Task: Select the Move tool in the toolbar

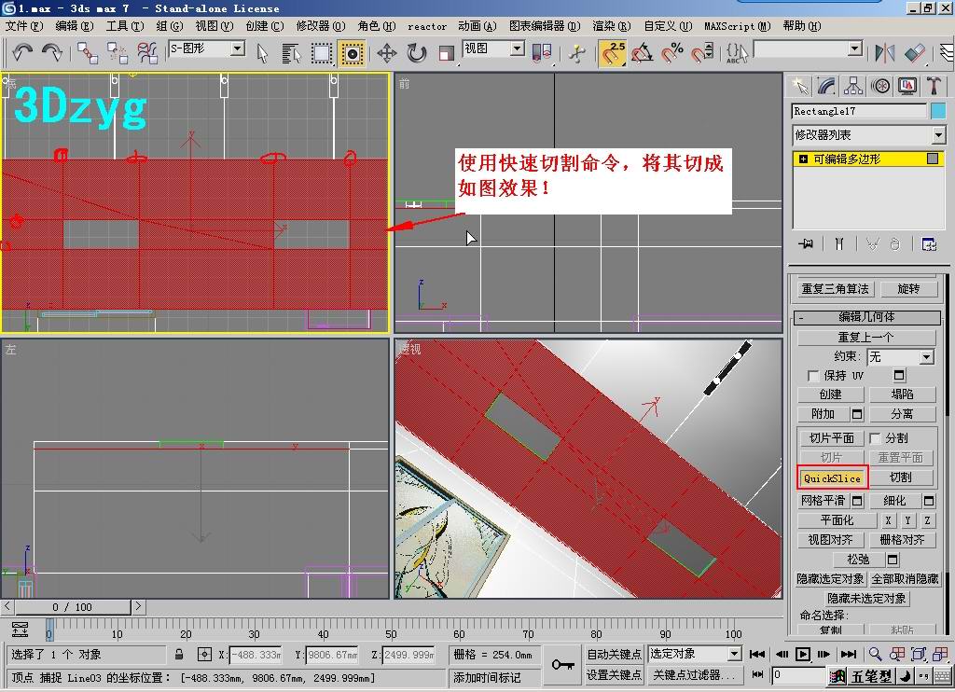Action: tap(386, 53)
